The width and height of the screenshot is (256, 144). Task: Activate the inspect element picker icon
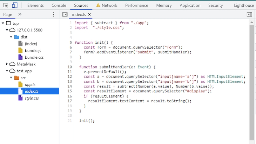coord(6,5)
